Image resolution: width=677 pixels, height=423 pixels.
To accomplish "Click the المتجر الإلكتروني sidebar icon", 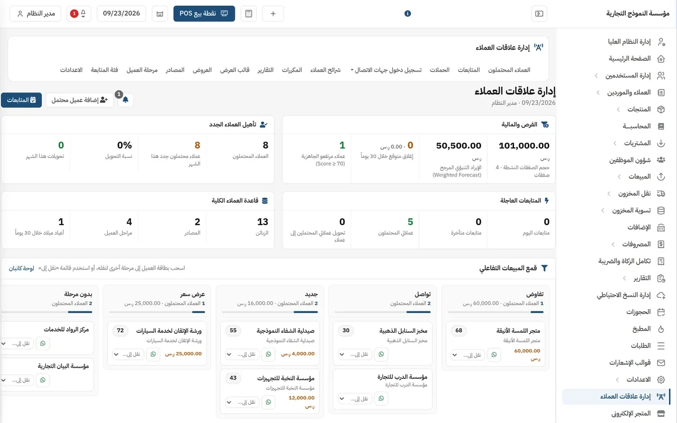I will [661, 414].
